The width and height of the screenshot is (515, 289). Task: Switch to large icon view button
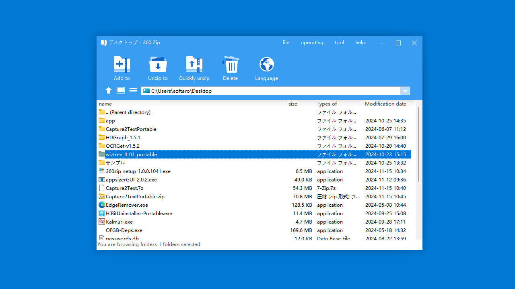click(x=121, y=90)
